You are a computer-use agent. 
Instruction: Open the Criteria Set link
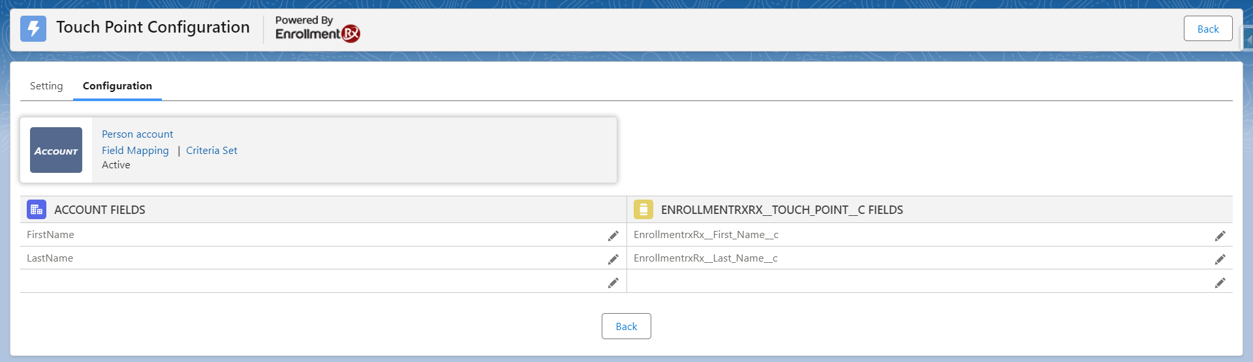(x=211, y=151)
